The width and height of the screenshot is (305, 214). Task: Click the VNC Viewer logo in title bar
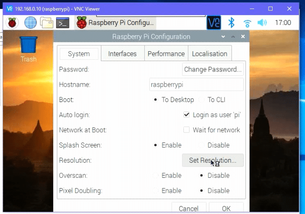click(x=9, y=9)
